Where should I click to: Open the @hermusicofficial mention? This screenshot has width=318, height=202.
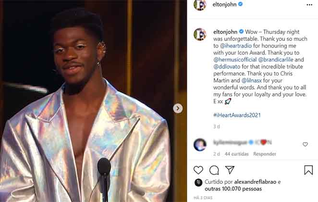pyautogui.click(x=235, y=60)
